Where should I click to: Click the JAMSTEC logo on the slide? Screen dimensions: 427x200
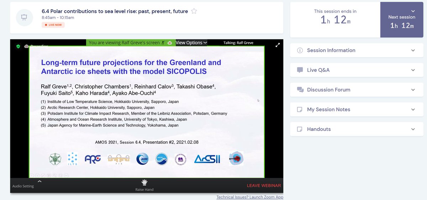(162, 159)
